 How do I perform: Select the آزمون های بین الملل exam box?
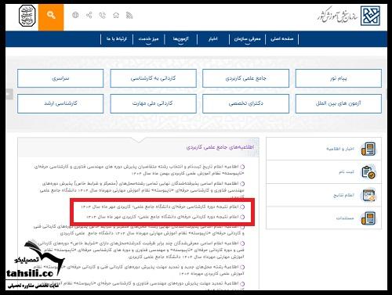[339, 103]
